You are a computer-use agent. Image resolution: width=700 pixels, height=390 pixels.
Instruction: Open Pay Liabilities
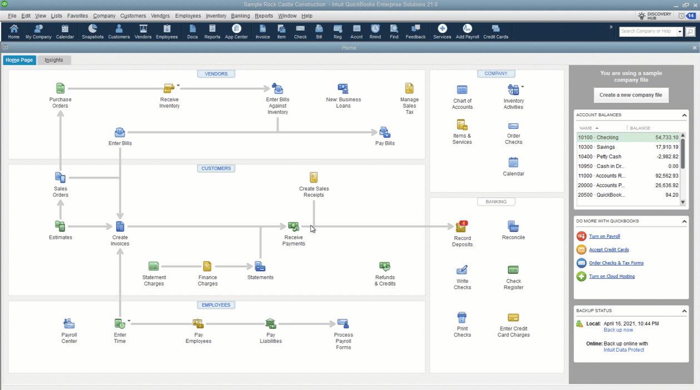pyautogui.click(x=271, y=323)
